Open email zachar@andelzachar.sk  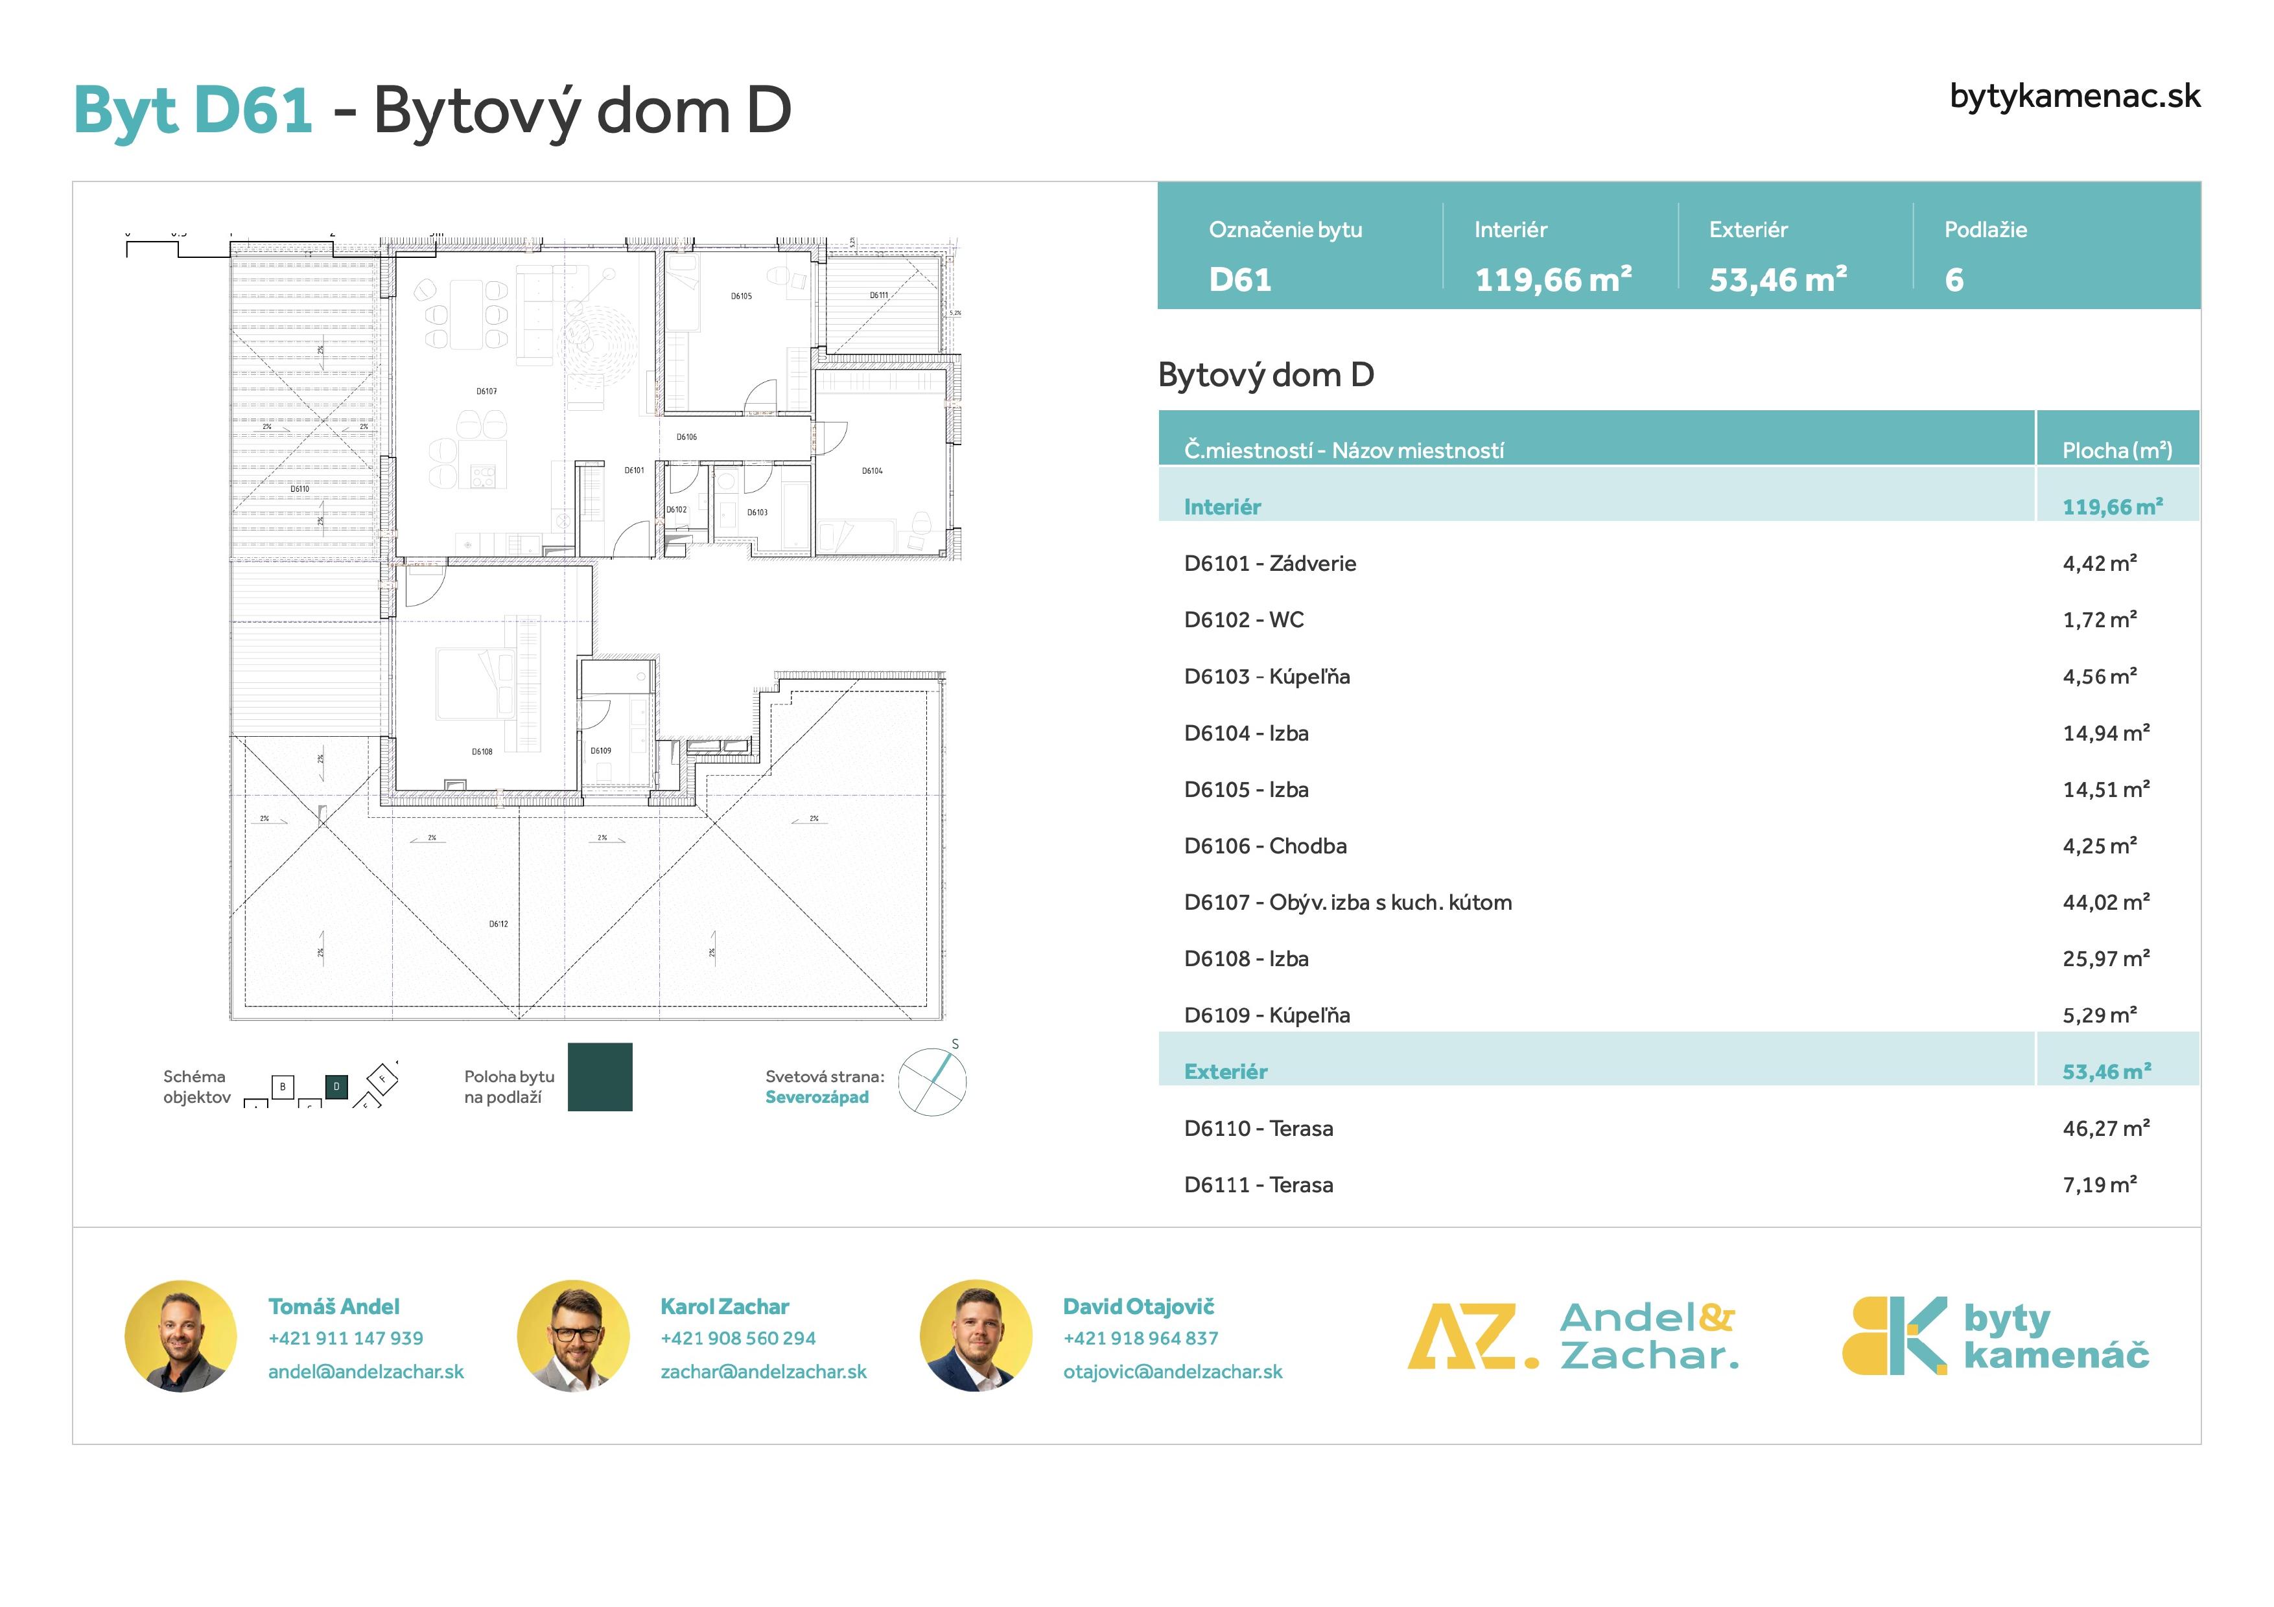tap(762, 1371)
